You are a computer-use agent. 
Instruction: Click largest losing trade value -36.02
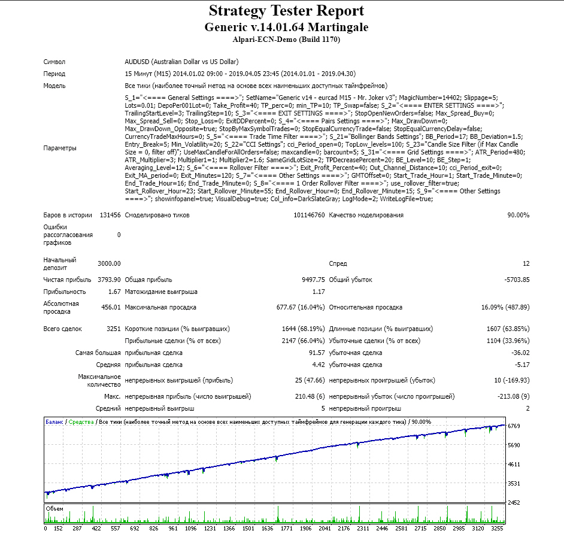(x=520, y=353)
